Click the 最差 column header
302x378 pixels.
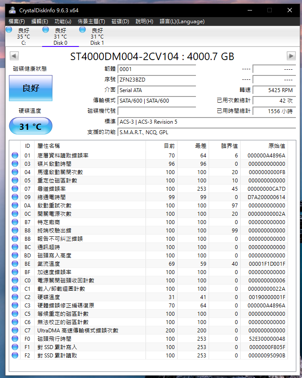click(193, 146)
